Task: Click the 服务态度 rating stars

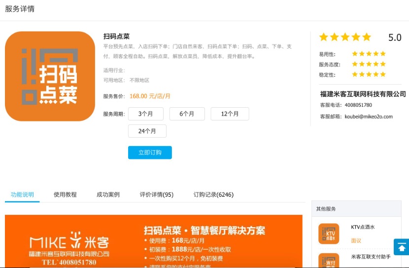Action: (x=369, y=64)
